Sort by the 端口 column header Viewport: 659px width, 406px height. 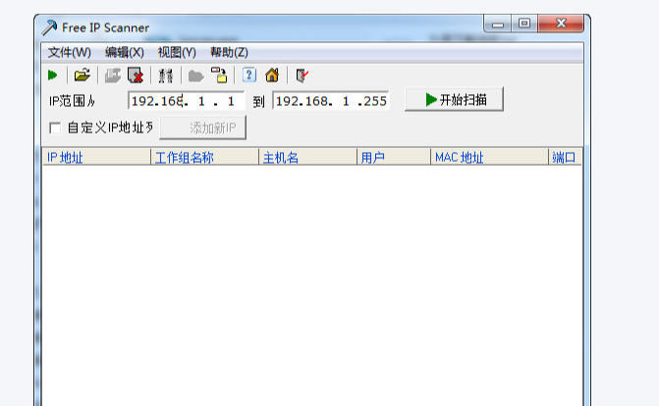(566, 157)
